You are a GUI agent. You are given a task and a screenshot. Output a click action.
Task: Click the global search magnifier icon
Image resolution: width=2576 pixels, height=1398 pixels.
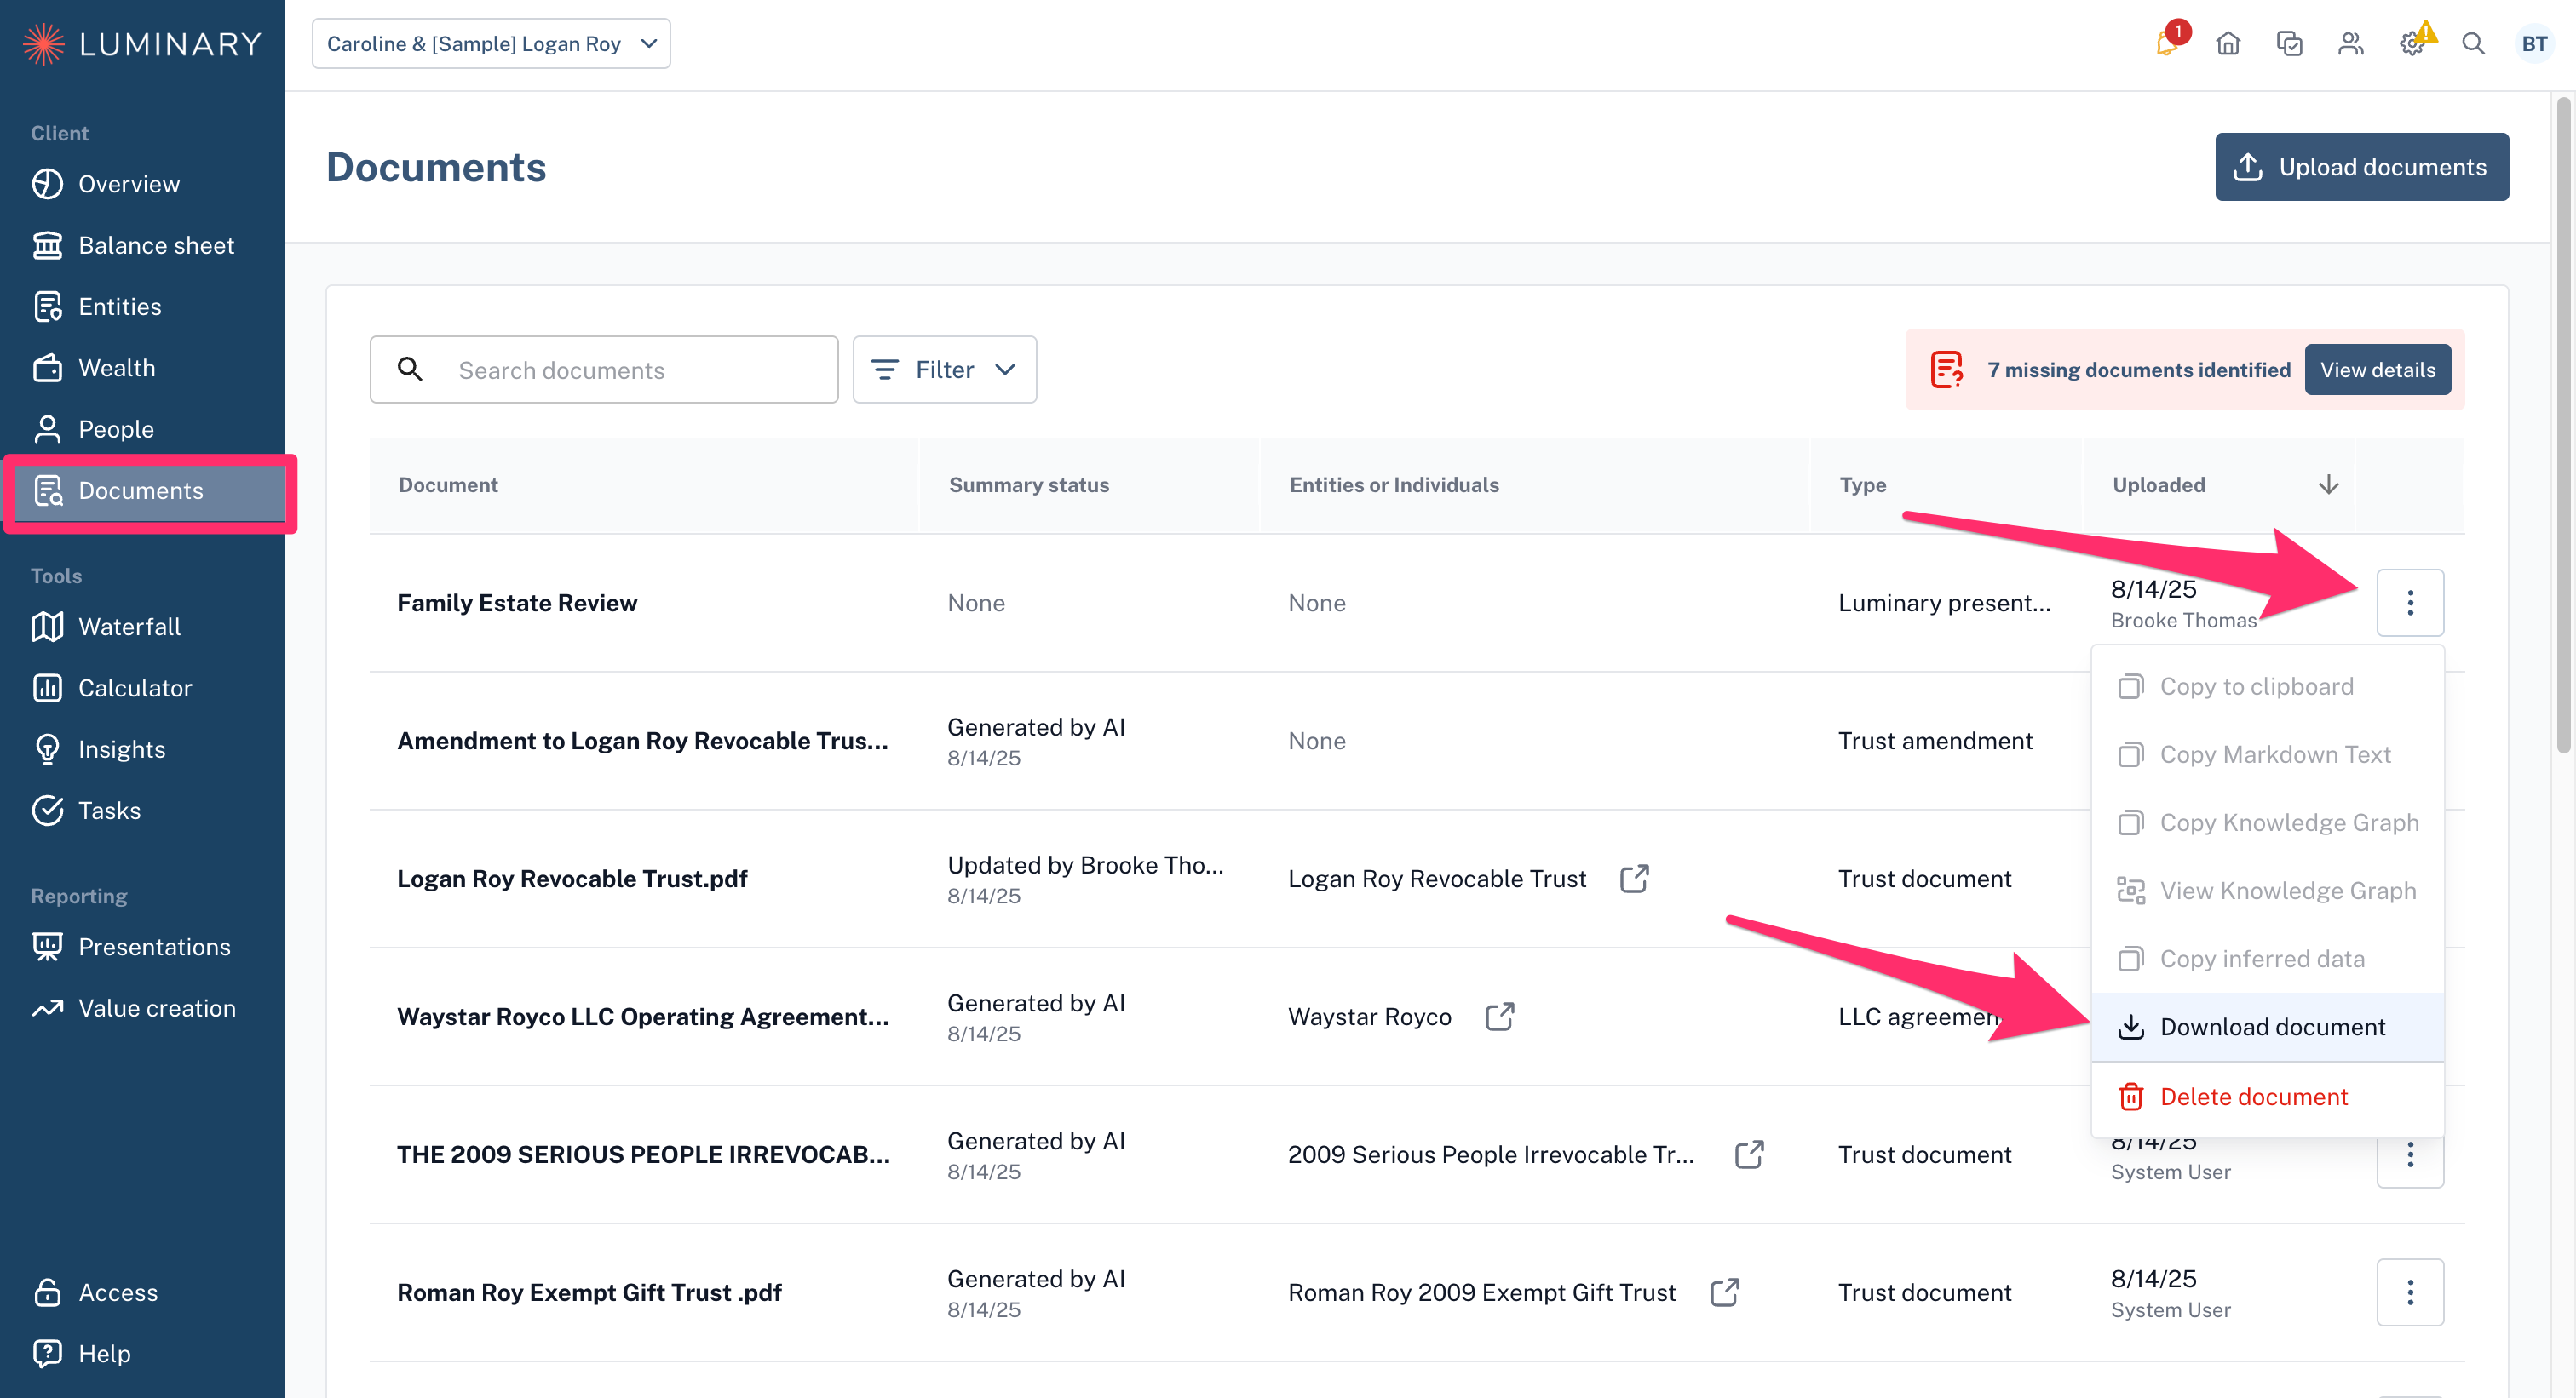point(2473,44)
